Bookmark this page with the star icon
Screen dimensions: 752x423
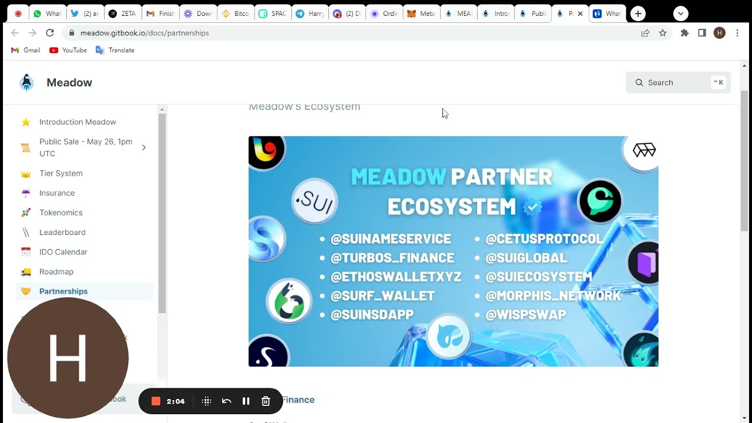point(663,33)
